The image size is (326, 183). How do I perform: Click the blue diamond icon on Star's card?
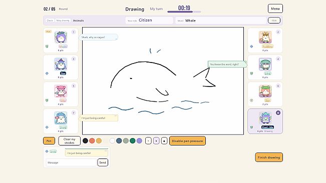point(47,73)
